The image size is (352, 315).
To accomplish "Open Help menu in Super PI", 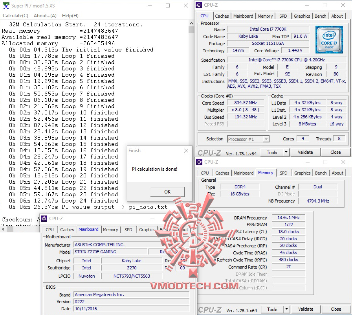I will coord(70,16).
